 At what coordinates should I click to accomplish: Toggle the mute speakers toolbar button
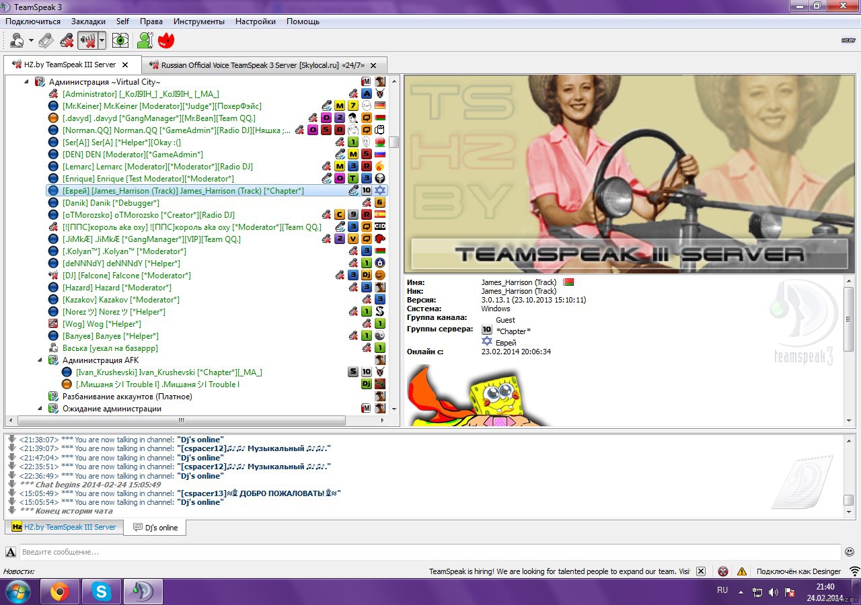point(87,41)
